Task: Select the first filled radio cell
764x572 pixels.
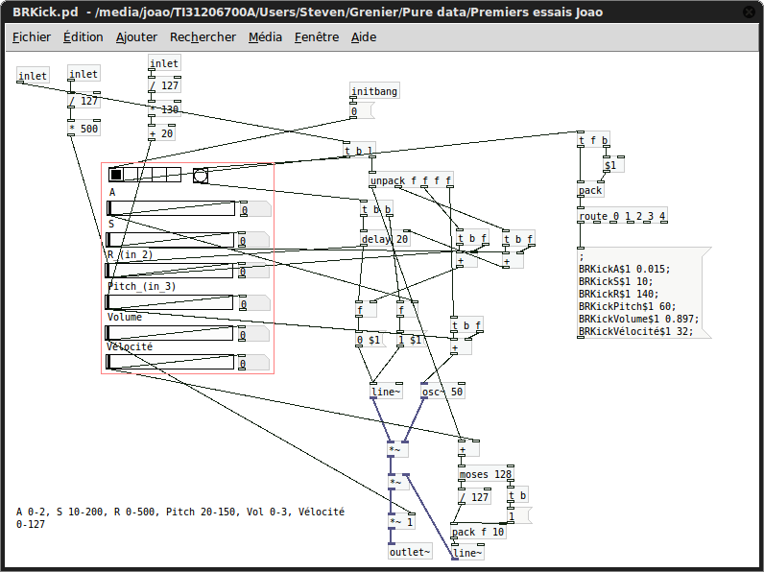Action: point(116,175)
